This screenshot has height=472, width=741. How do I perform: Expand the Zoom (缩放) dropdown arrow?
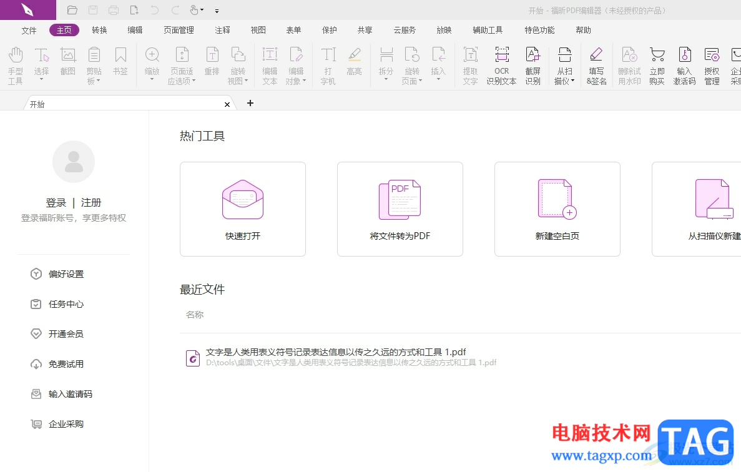tap(152, 79)
